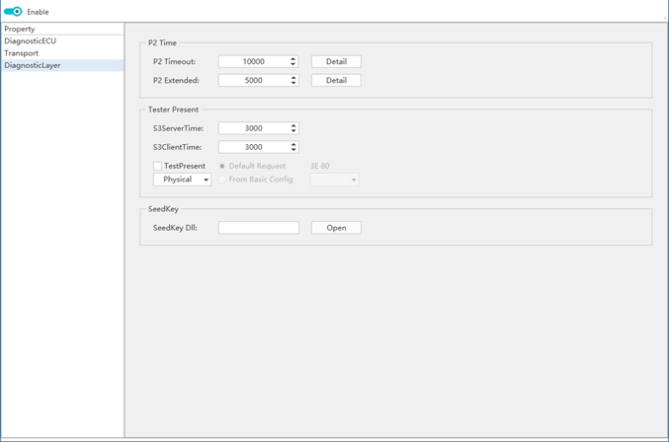
Task: Toggle the Enable switch
Action: coord(13,12)
